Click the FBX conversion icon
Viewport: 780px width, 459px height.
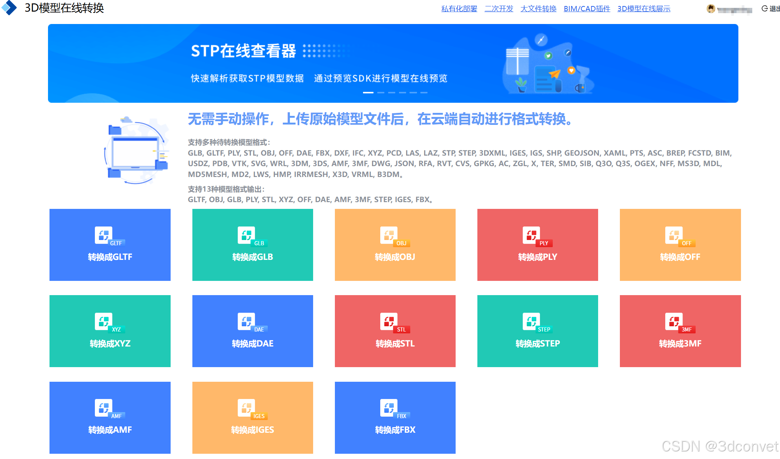(x=389, y=408)
